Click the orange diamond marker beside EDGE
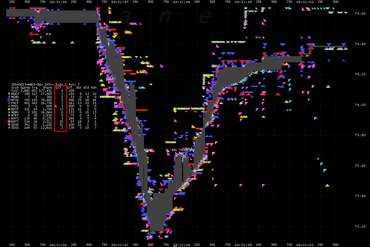 [9, 124]
